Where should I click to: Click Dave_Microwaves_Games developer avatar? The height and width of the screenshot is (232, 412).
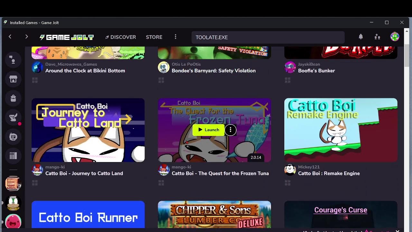37,67
